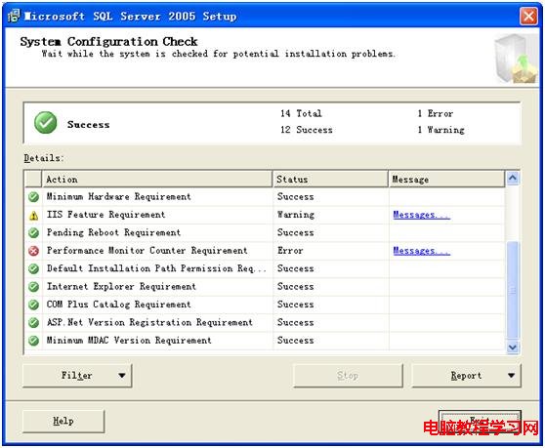Image resolution: width=545 pixels, height=448 pixels.
Task: Open the Filter dropdown button
Action: pyautogui.click(x=77, y=376)
